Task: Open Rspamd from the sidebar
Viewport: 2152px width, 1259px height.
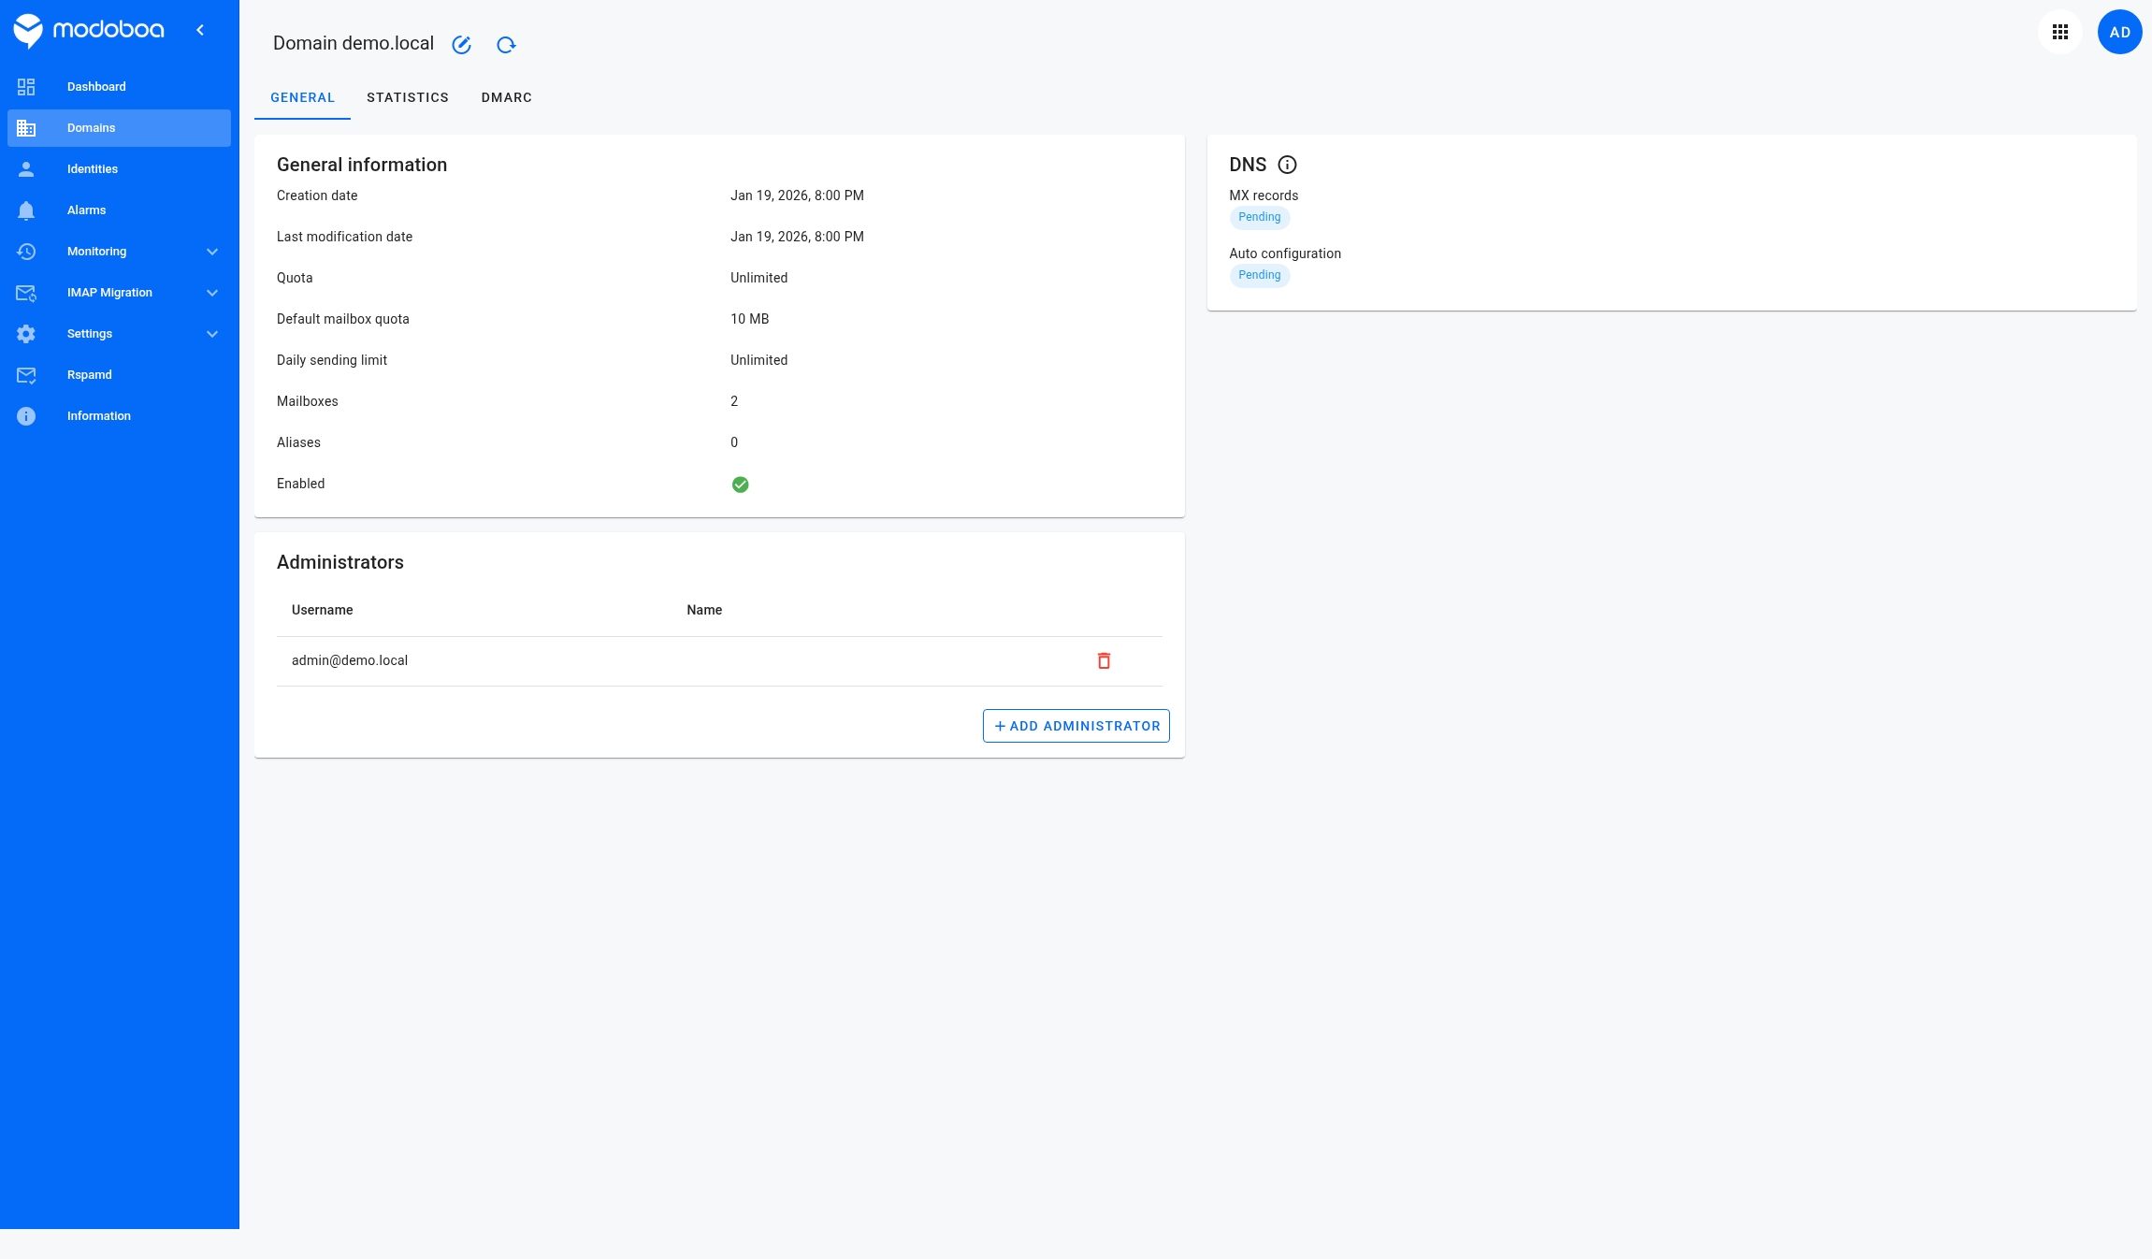Action: click(89, 375)
